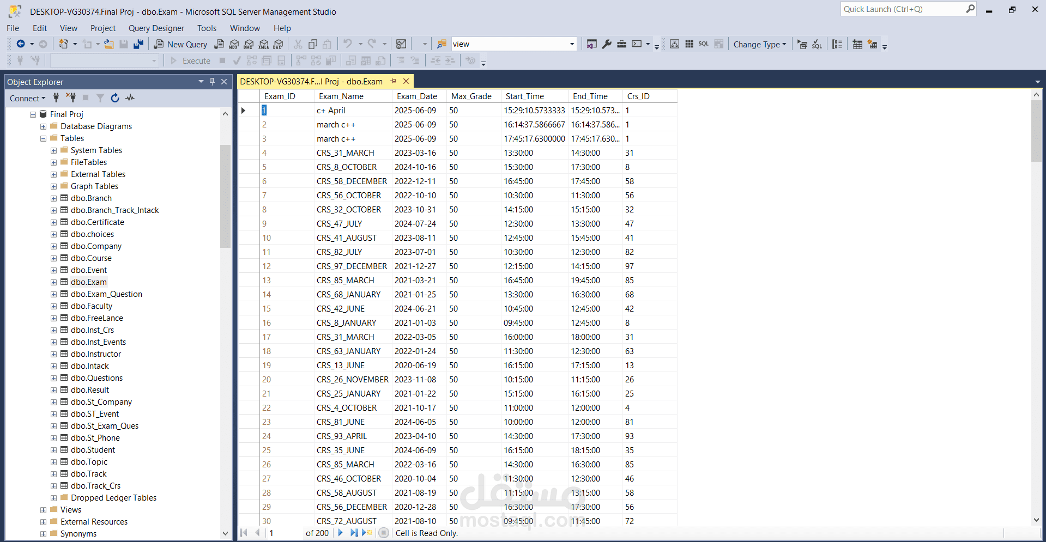Click the Disconnect plug icon
1046x542 pixels.
click(x=71, y=98)
